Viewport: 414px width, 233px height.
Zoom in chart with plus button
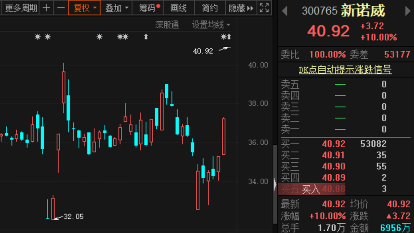[x=46, y=8]
